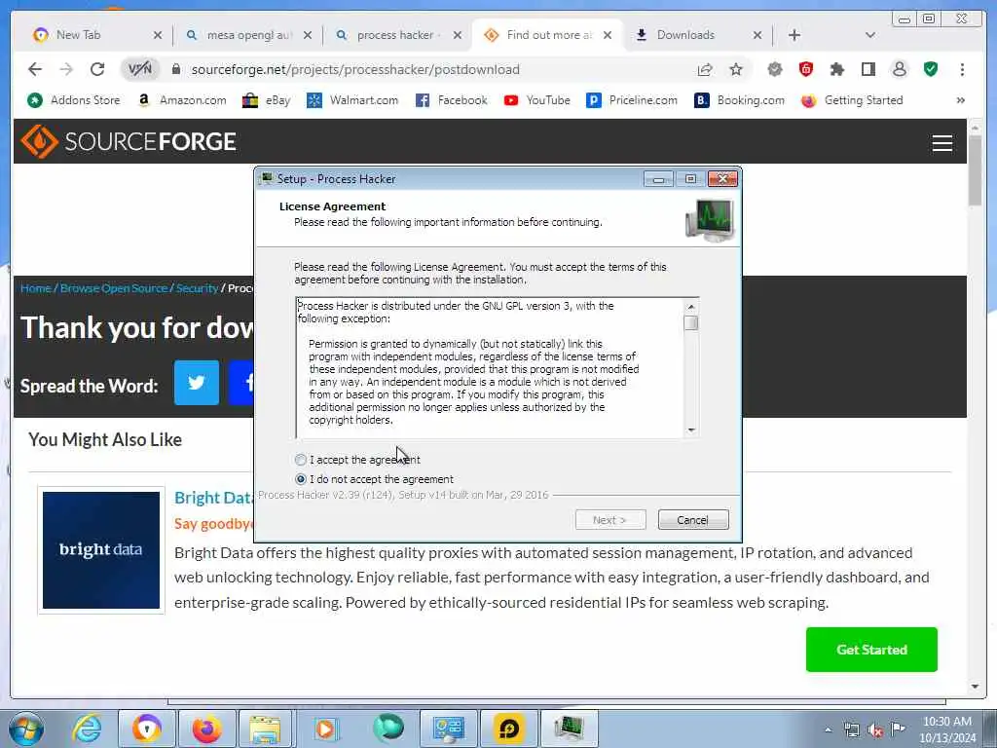Click the Browse Open Source breadcrumb
The width and height of the screenshot is (997, 748).
pyautogui.click(x=114, y=288)
